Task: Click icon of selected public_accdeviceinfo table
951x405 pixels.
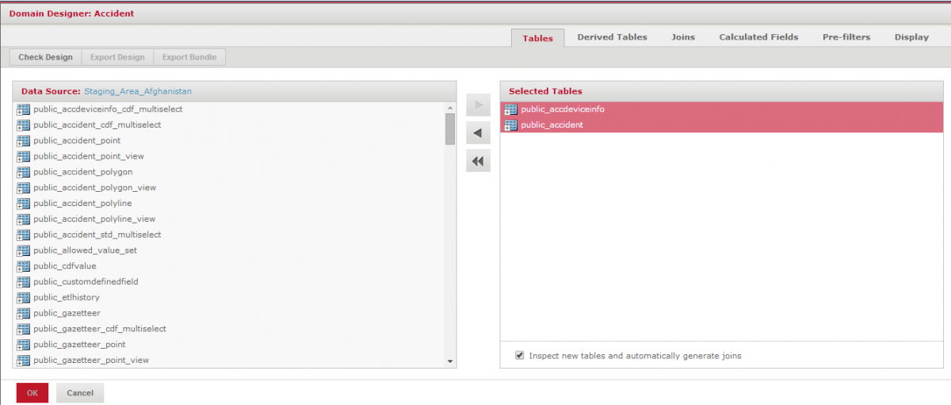Action: pos(510,109)
